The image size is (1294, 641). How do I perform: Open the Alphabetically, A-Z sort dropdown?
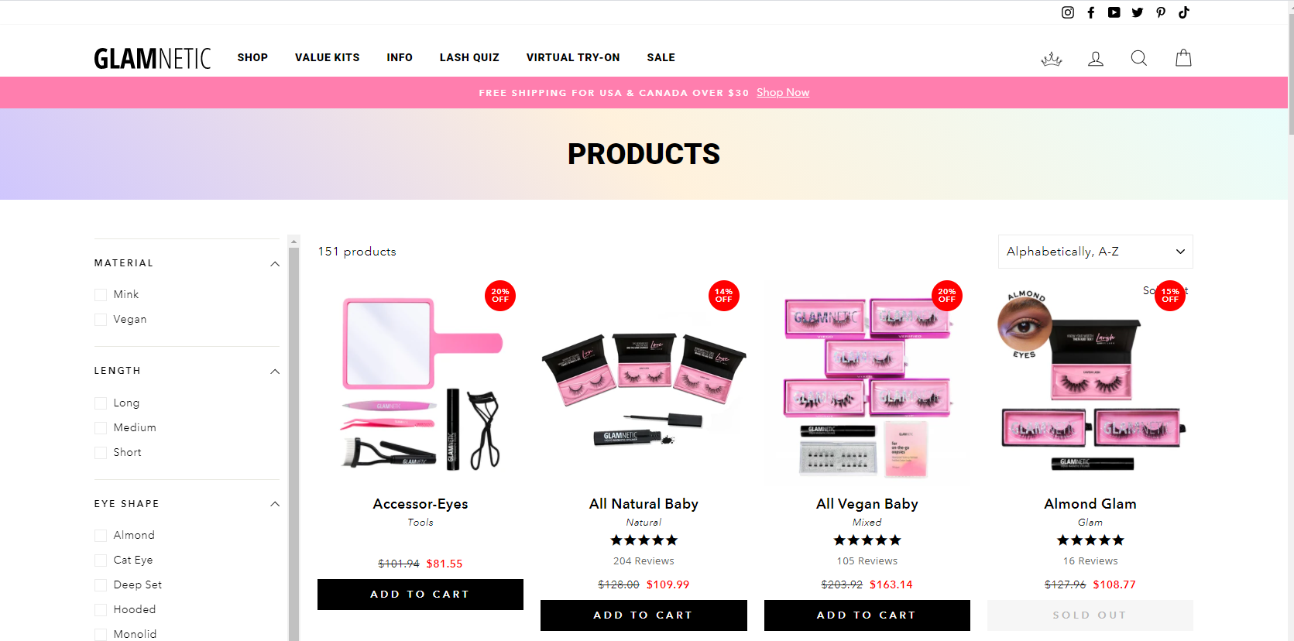pos(1096,252)
